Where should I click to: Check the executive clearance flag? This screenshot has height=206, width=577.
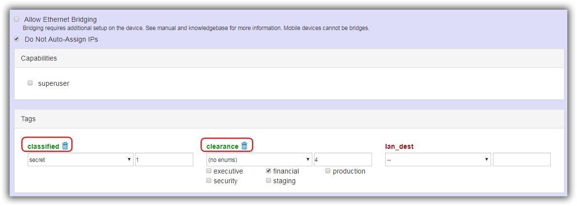coord(209,171)
